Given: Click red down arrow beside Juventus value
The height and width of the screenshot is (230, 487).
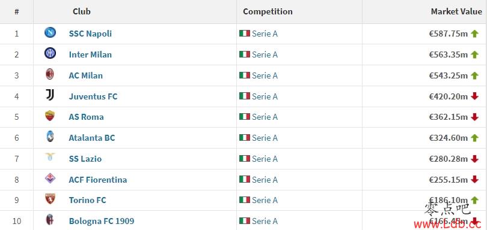Looking at the screenshot, I should click(x=474, y=96).
